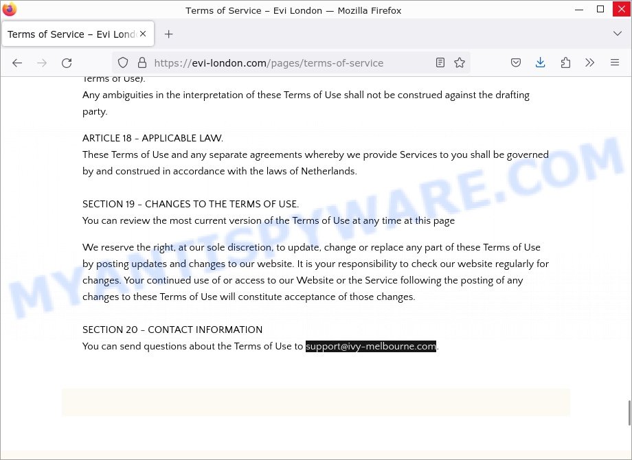The image size is (632, 460).
Task: Click the forward navigation arrow
Action: 42,63
